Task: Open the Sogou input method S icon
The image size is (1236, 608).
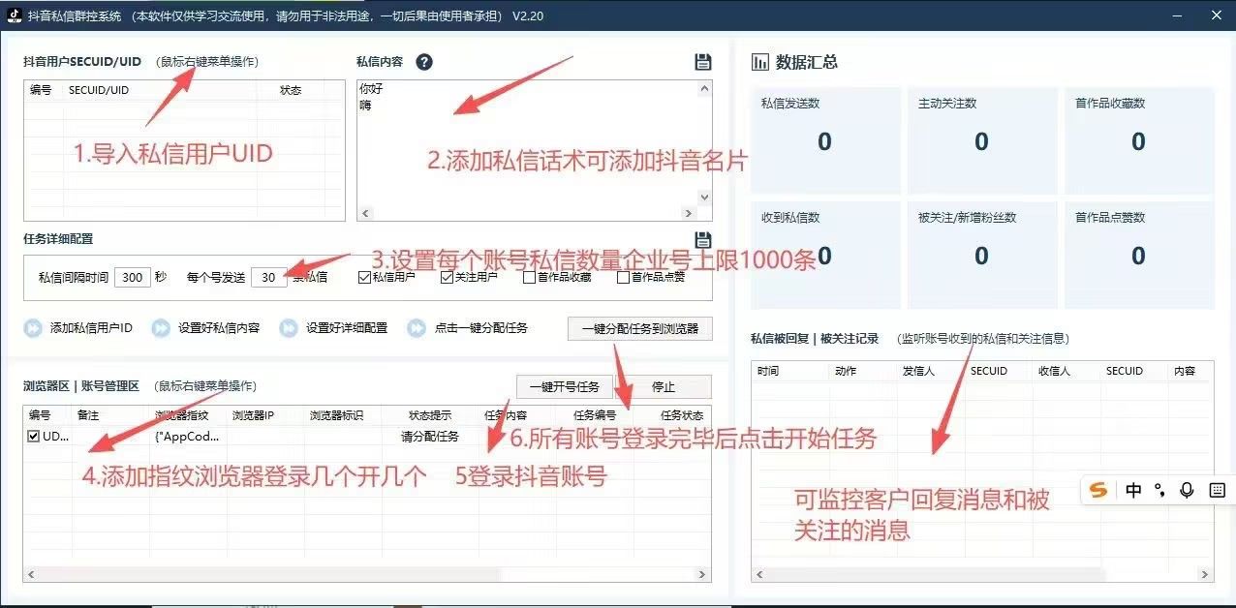Action: point(1098,490)
